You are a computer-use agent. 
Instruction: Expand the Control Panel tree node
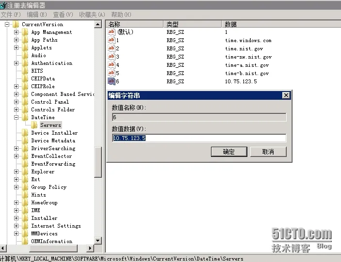pos(16,102)
